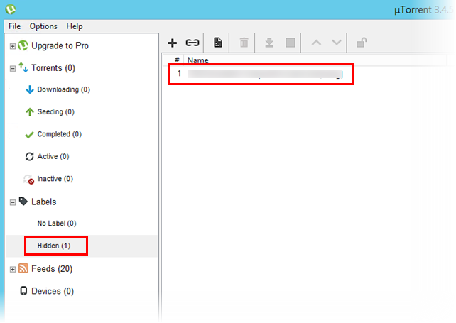456x323 pixels.
Task: Click the green Seeding arrow icon
Action: pyautogui.click(x=30, y=112)
